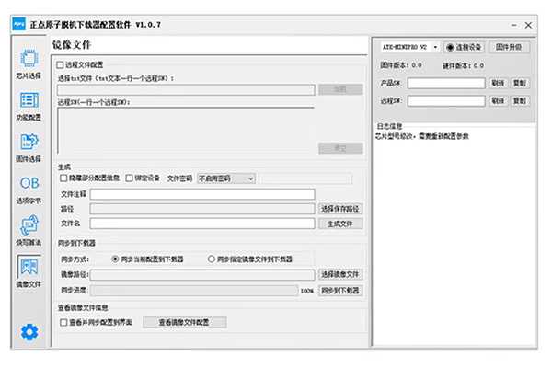Click the greyed 加载 load button
This screenshot has width=552, height=368.
coord(340,89)
